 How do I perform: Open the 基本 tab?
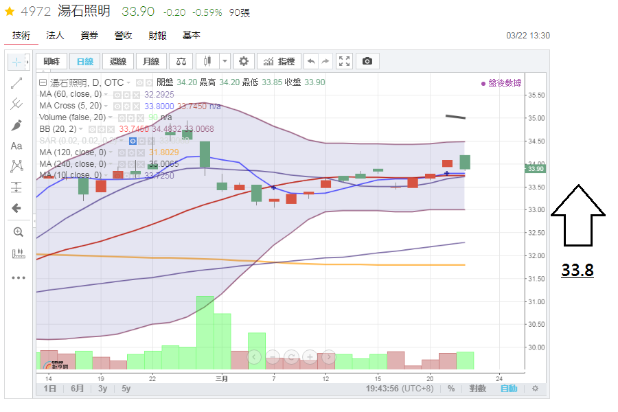click(191, 36)
